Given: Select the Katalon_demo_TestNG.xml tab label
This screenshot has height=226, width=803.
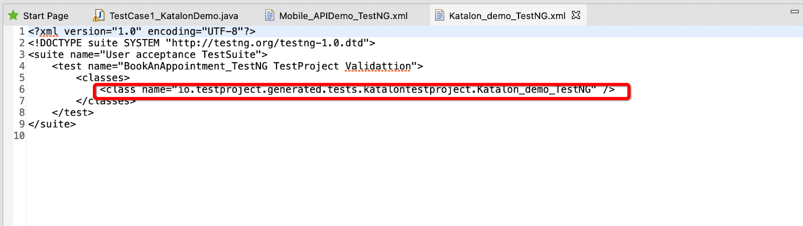Looking at the screenshot, I should pyautogui.click(x=507, y=16).
